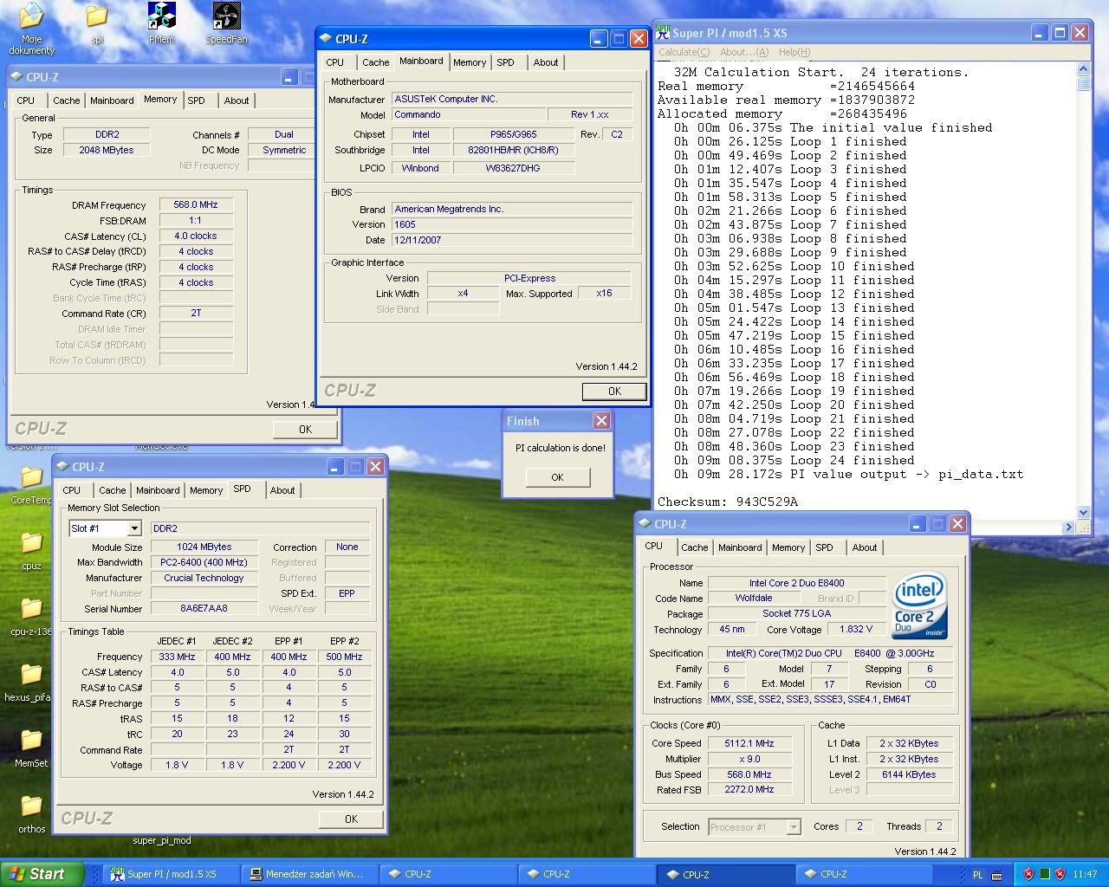The height and width of the screenshot is (887, 1109).
Task: Open Memory tab in Mainboard CPU-Z window
Action: coord(470,62)
